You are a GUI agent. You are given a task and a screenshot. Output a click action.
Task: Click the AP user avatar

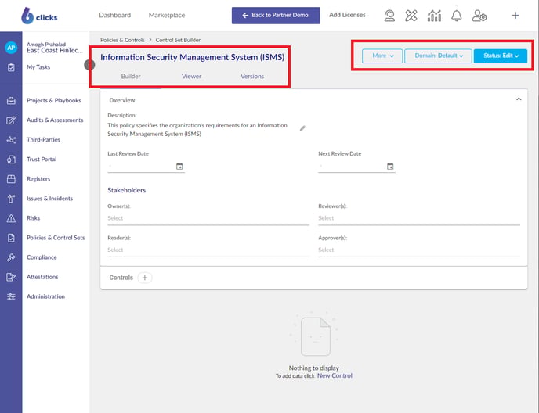pos(11,48)
